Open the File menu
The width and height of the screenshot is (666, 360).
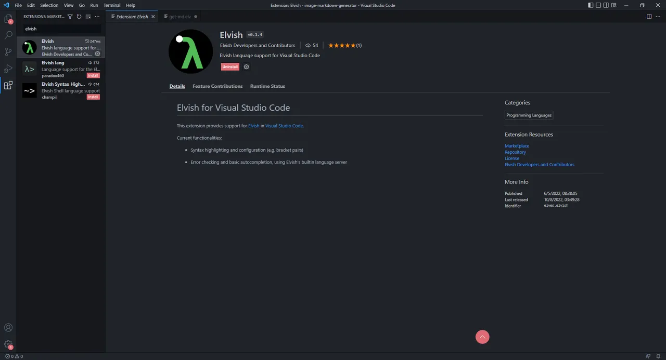click(x=18, y=5)
